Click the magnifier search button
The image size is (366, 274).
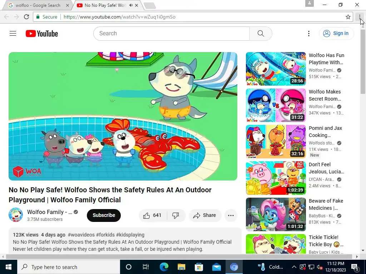[x=261, y=34]
